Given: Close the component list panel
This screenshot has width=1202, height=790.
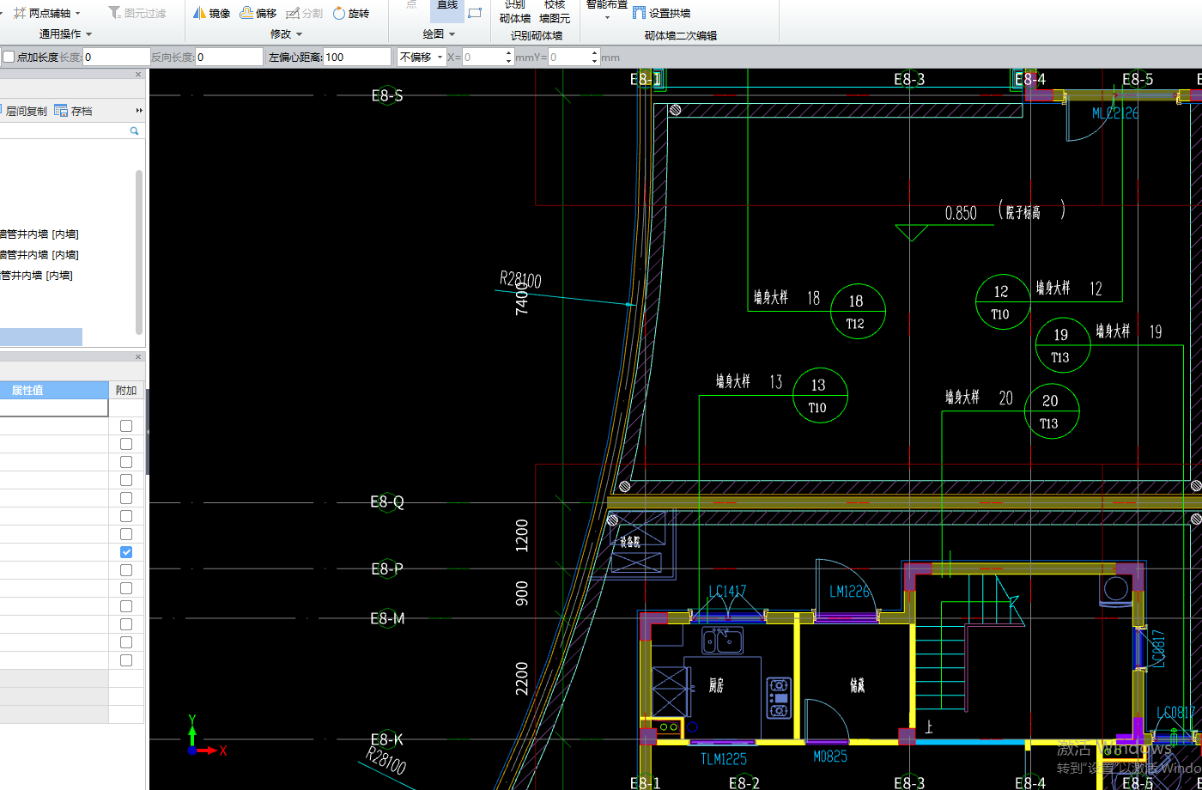Looking at the screenshot, I should point(138,75).
